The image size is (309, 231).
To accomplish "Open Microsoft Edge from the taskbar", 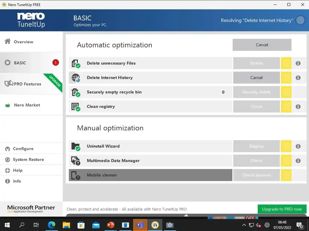I will pyautogui.click(x=52, y=225).
